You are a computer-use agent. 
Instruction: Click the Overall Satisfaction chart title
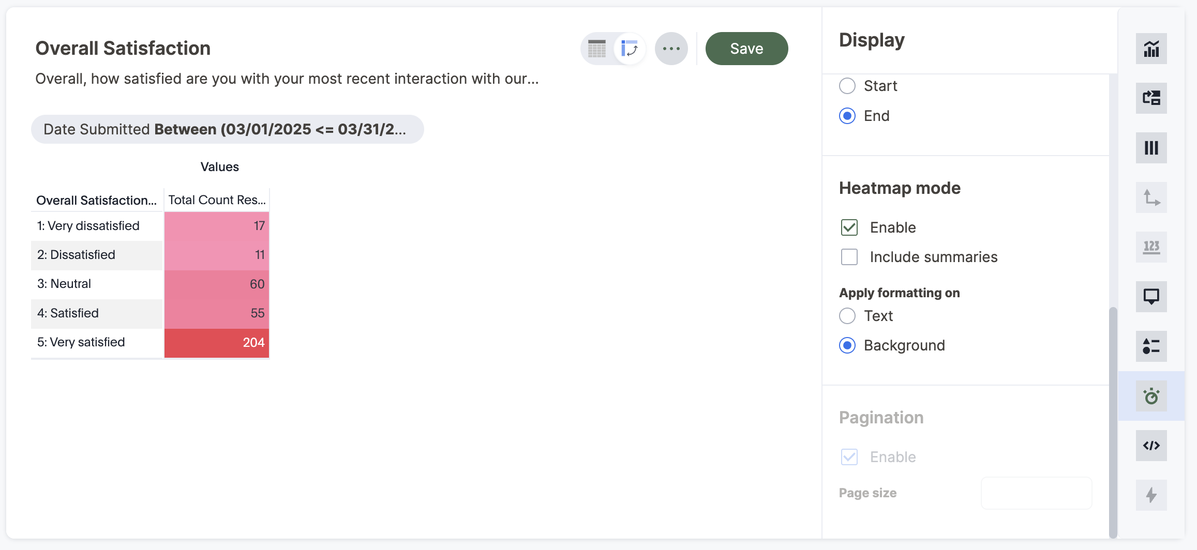click(123, 48)
